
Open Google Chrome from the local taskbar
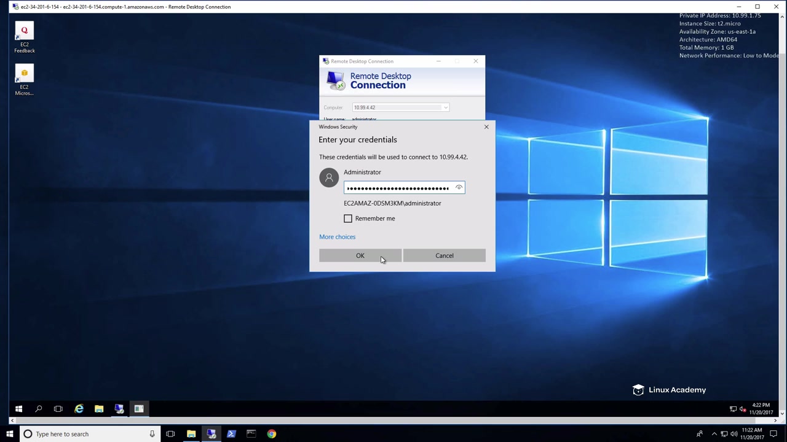click(x=271, y=434)
